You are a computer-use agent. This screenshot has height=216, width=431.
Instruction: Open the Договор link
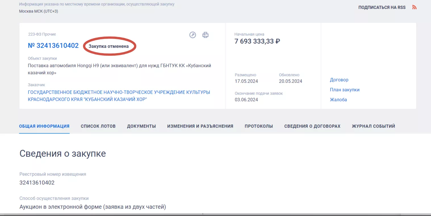click(339, 80)
